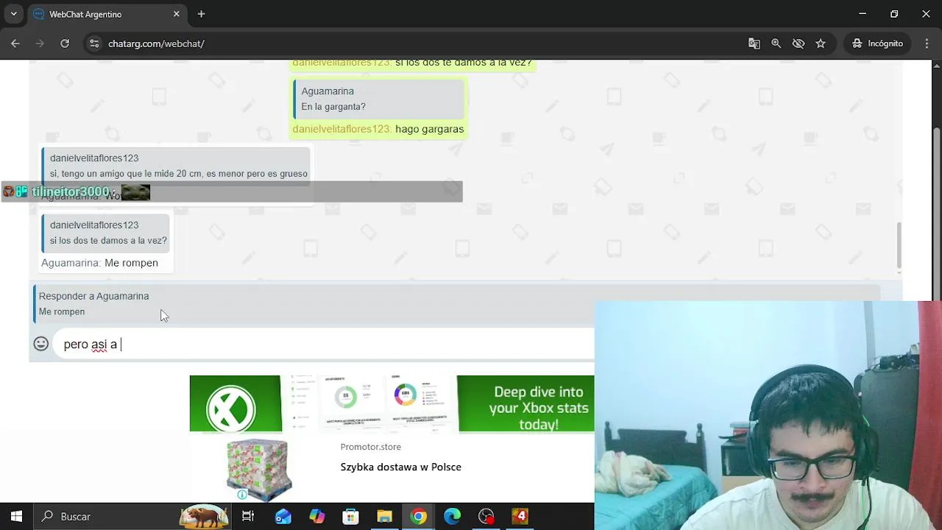The image size is (942, 530).
Task: Bookmark this page with the star
Action: [821, 43]
